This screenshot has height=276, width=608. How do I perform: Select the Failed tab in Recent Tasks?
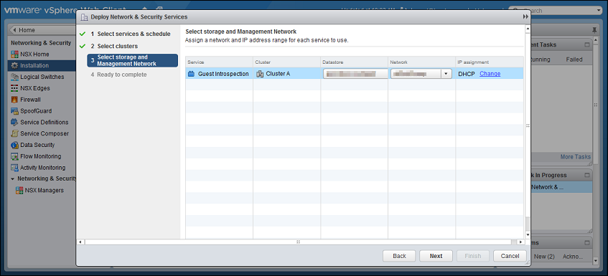click(x=574, y=60)
